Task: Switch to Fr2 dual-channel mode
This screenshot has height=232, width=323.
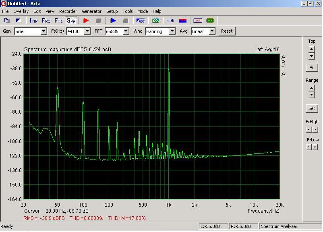Action: [x=46, y=21]
